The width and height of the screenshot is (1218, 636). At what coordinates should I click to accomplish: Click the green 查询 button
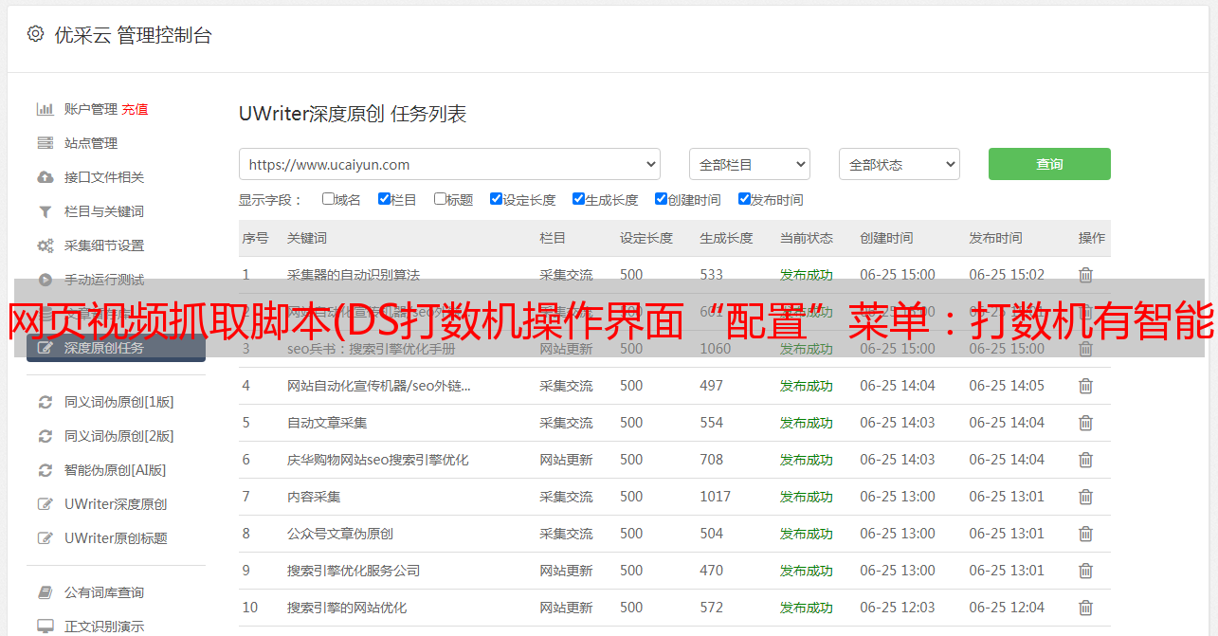1048,164
